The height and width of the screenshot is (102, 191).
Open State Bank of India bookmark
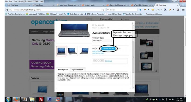[x=75, y=14]
